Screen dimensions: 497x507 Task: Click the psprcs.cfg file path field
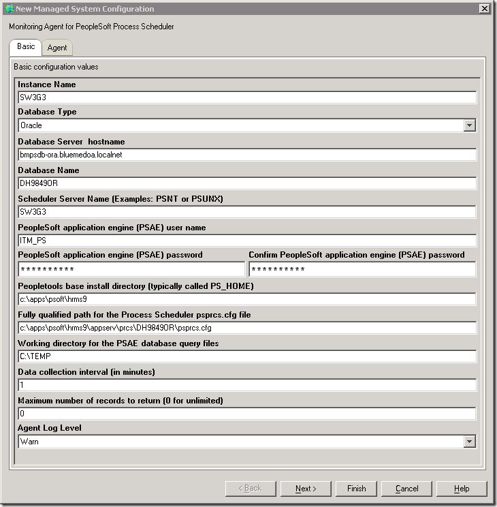pos(247,328)
